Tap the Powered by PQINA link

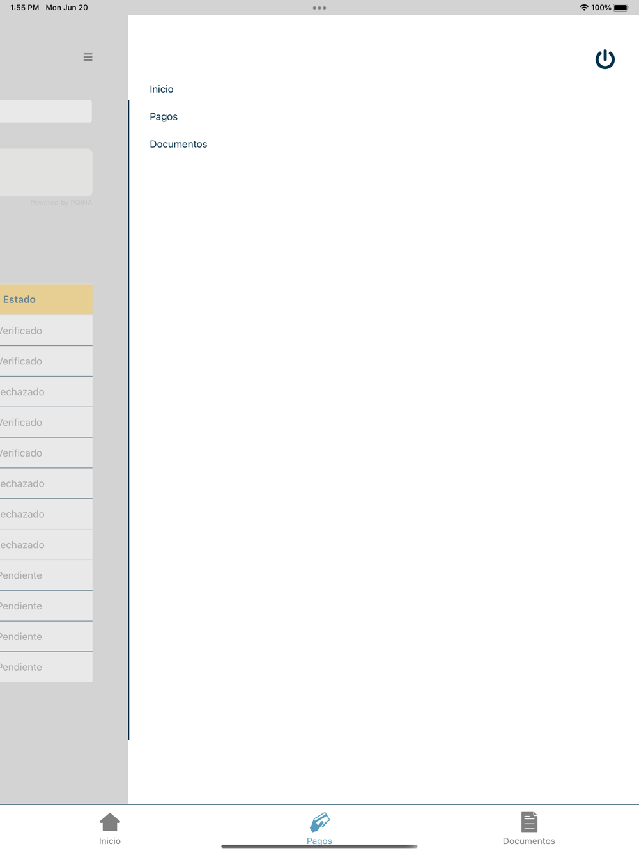(x=61, y=203)
